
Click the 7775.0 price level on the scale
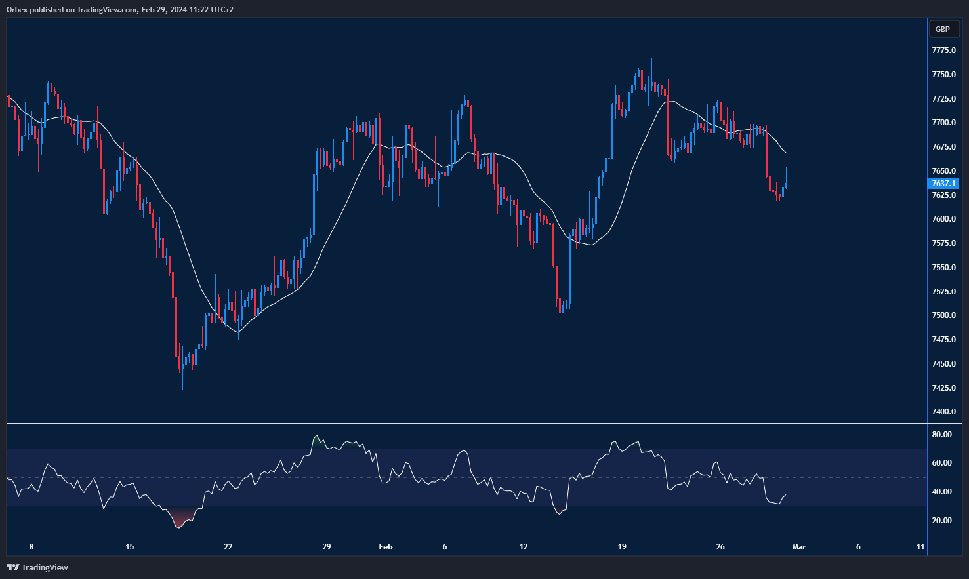click(x=943, y=50)
